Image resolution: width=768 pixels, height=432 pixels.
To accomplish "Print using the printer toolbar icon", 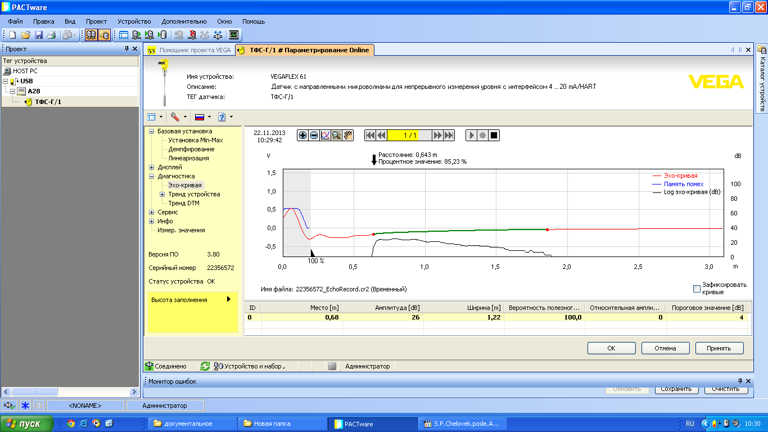I will click(x=52, y=35).
